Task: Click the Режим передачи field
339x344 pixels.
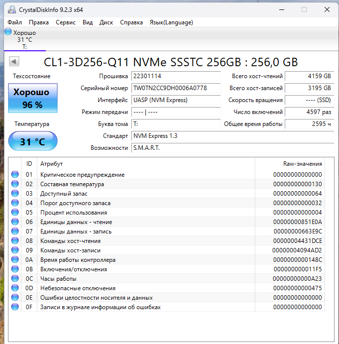Action: [176, 112]
